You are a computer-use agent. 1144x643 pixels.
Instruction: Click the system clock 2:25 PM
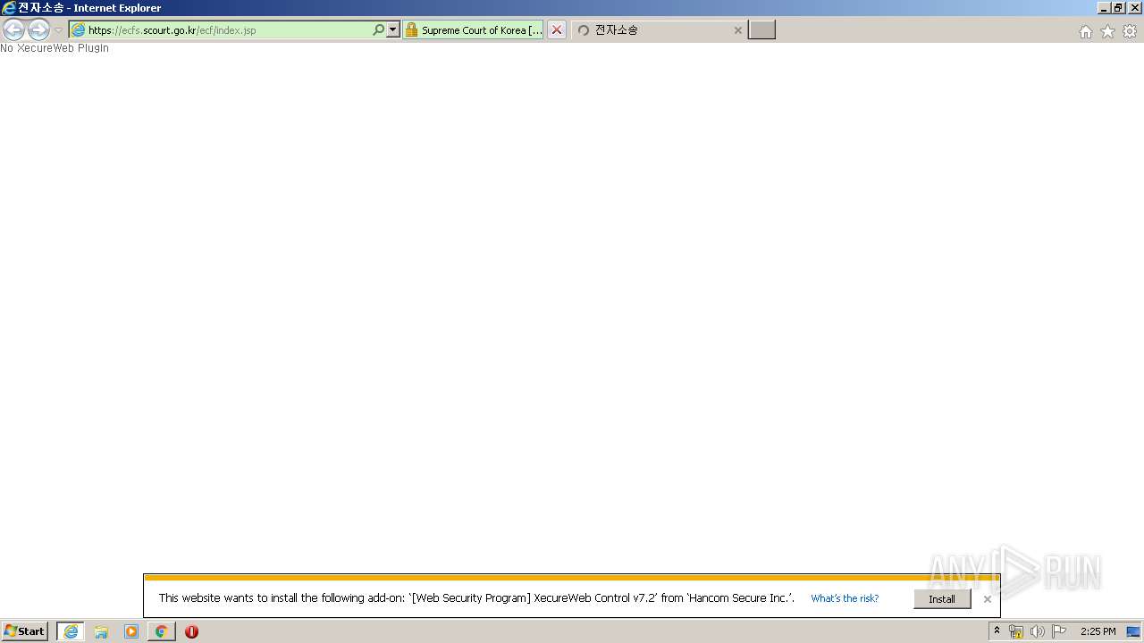pos(1098,631)
